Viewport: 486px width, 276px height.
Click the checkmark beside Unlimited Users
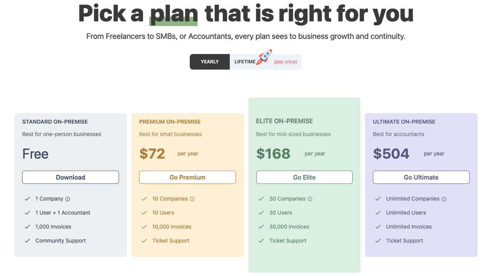(378, 213)
